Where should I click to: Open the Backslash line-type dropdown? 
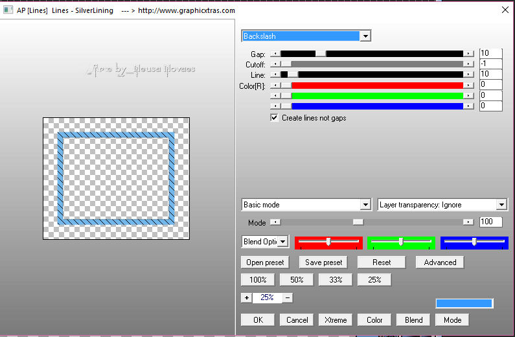click(365, 36)
